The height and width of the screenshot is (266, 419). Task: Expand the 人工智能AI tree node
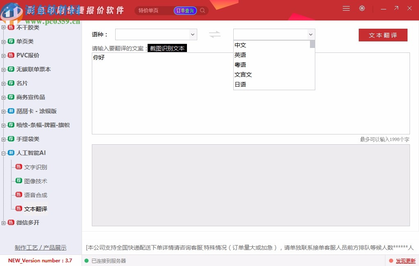point(3,152)
